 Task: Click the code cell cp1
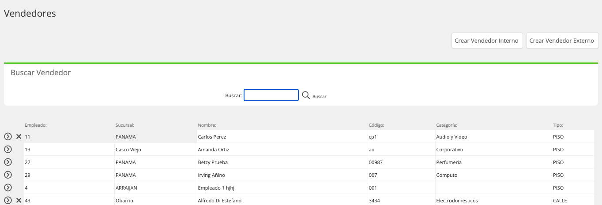(x=401, y=137)
